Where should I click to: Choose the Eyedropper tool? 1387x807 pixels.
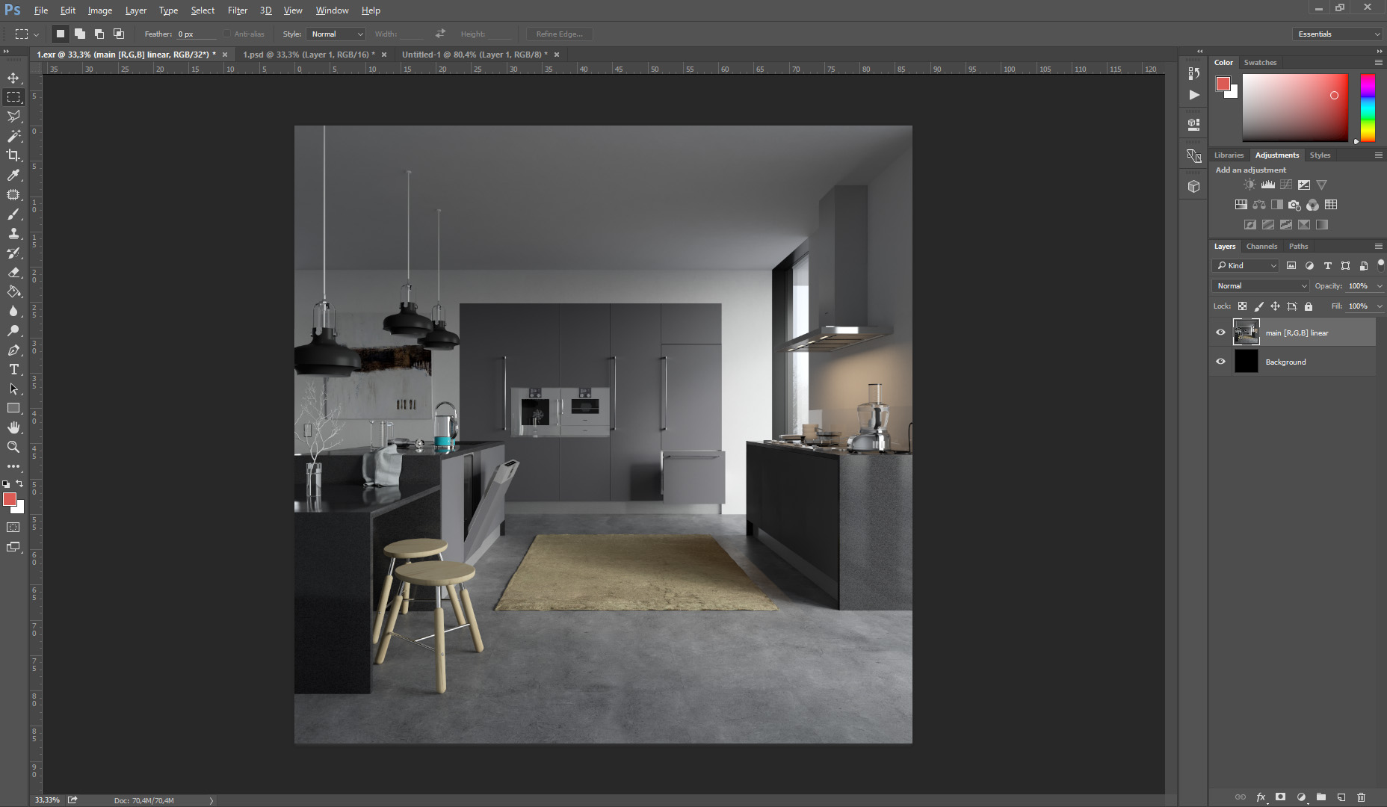click(x=13, y=175)
